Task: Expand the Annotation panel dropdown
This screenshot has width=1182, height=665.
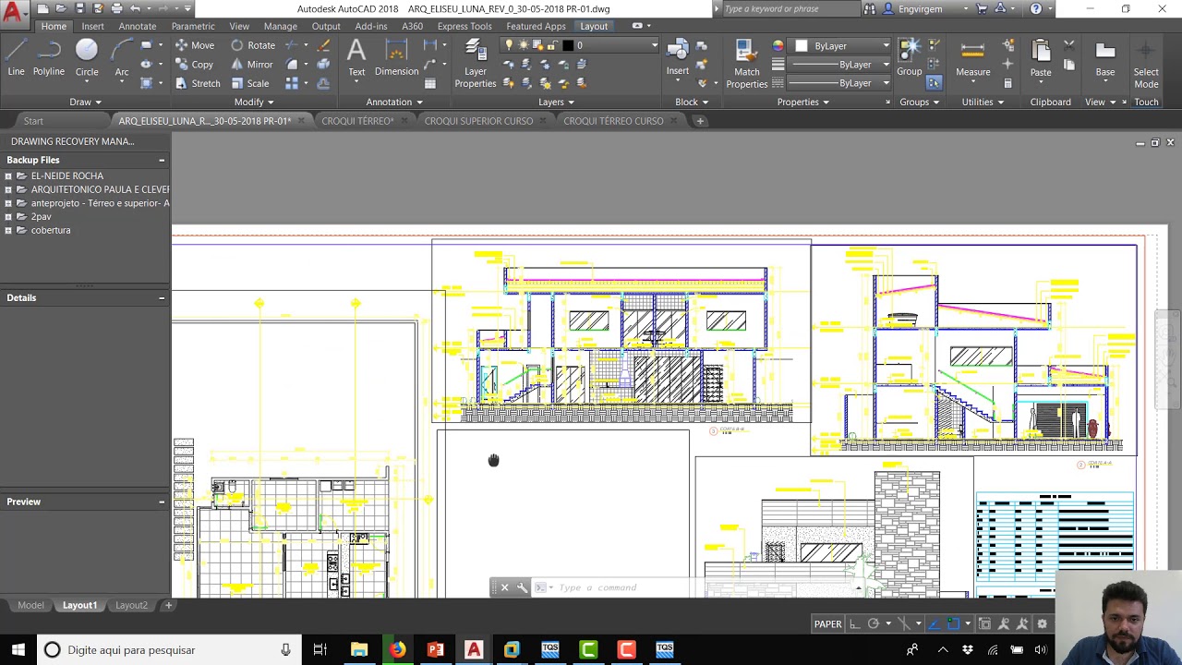Action: pyautogui.click(x=394, y=102)
